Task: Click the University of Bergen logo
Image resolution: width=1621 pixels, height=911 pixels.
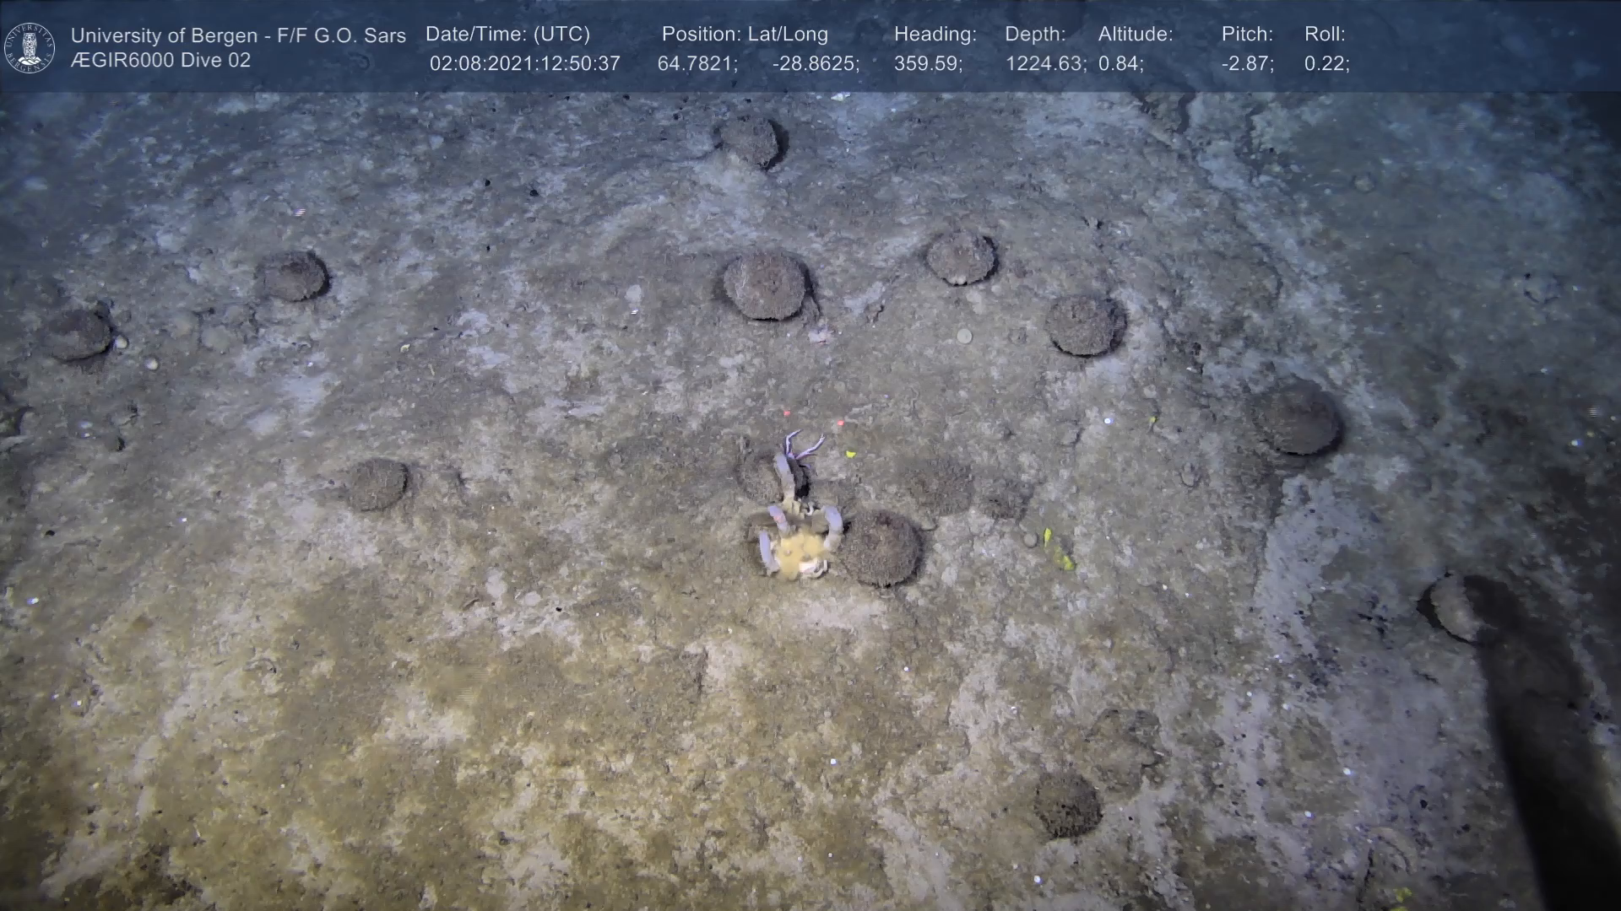Action: pos(30,47)
